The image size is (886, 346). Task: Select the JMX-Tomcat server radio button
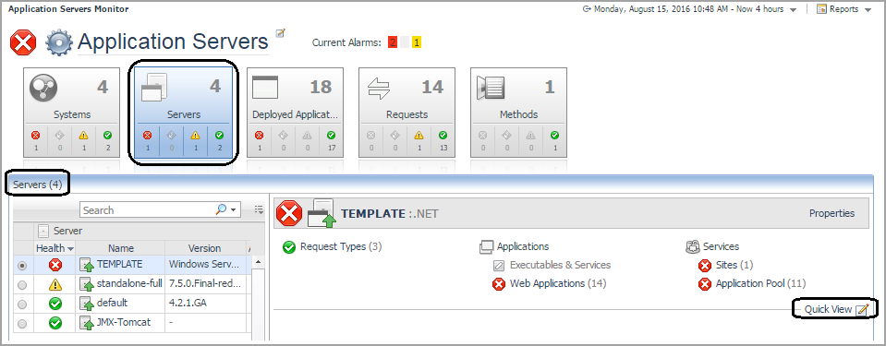[22, 324]
